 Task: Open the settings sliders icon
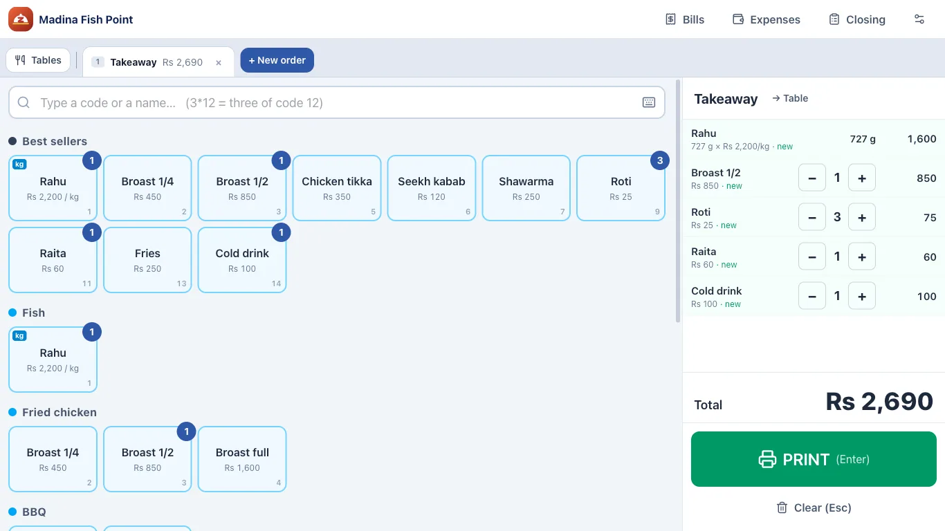click(x=919, y=19)
